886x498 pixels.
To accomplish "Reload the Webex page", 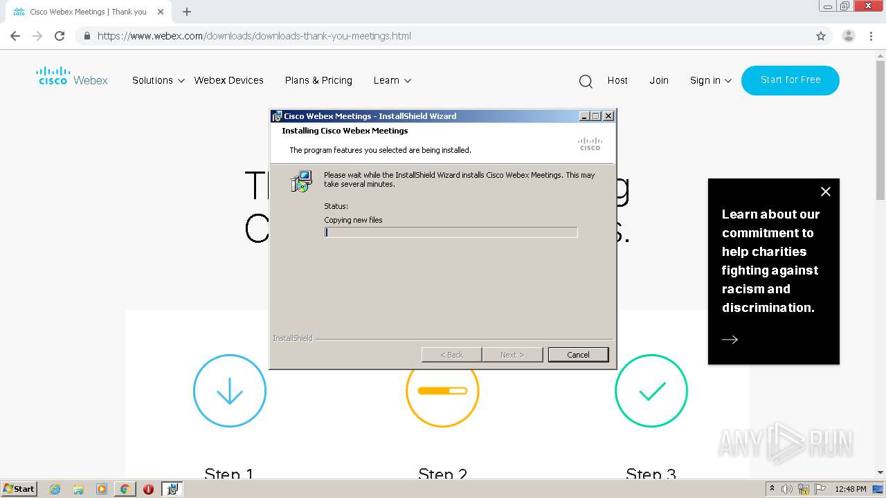I will 60,36.
